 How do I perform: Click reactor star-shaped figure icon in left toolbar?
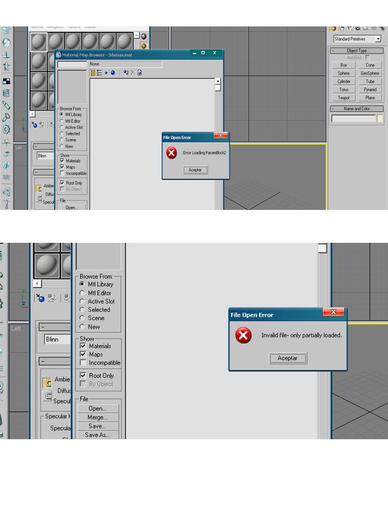click(x=6, y=66)
